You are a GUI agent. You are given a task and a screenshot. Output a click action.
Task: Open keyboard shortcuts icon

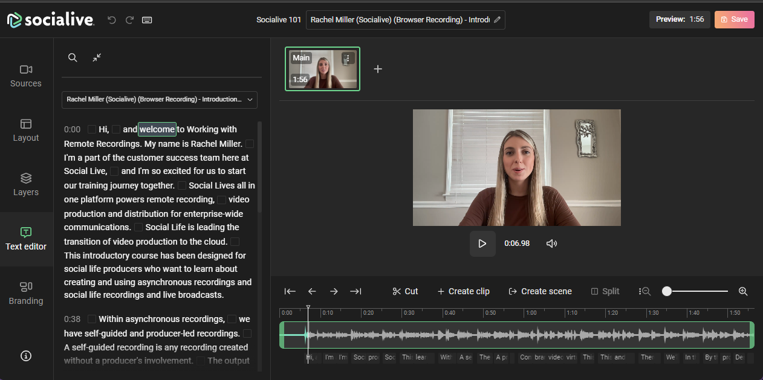coord(147,20)
